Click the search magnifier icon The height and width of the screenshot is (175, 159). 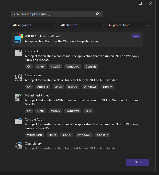(x=97, y=14)
